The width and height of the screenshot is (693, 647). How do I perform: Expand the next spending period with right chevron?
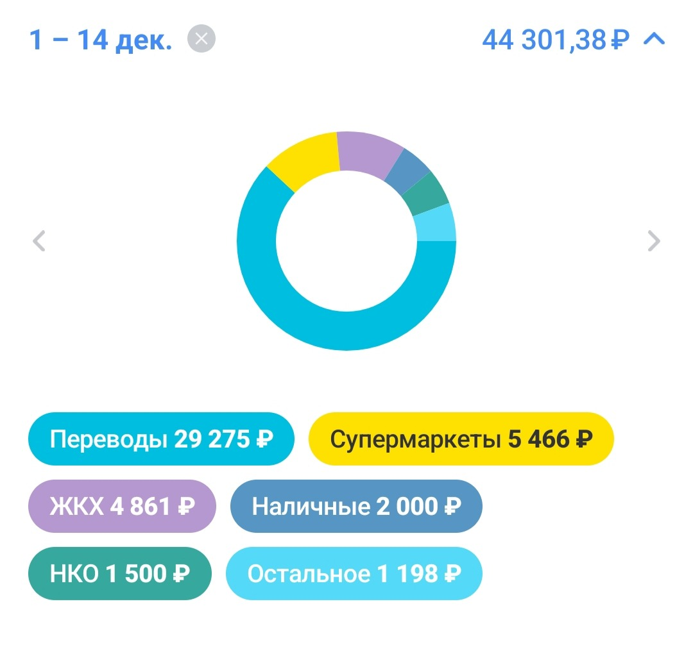pyautogui.click(x=654, y=240)
